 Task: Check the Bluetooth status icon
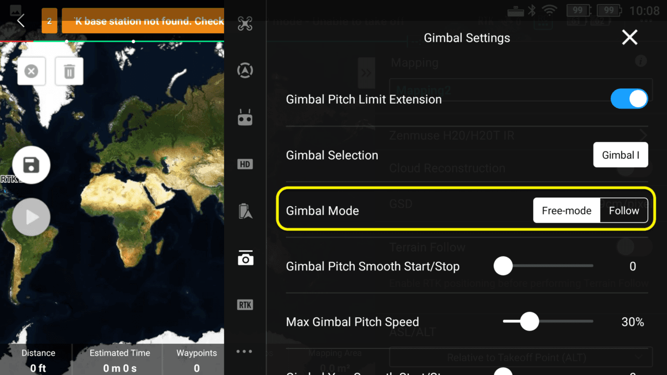pos(532,10)
